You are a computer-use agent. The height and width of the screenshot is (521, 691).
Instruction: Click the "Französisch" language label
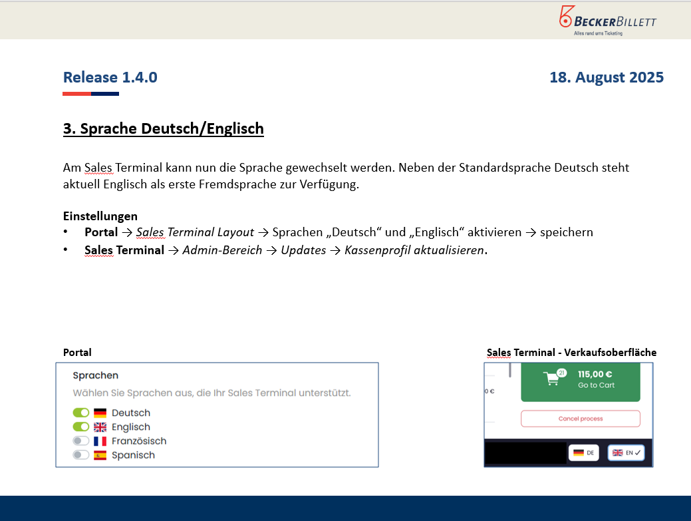[x=139, y=441]
